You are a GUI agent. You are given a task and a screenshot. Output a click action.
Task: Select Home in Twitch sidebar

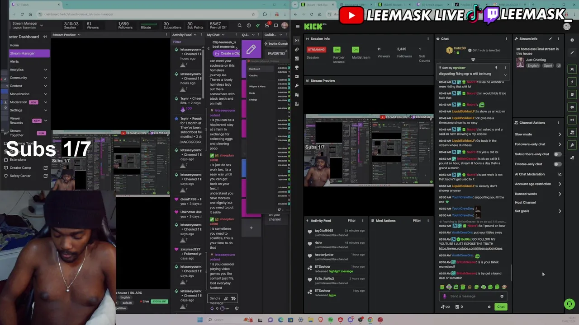14,45
